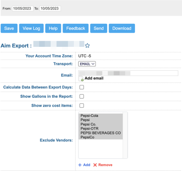Select Pepsi Co. in the vendor list
Image resolution: width=182 pixels, height=171 pixels.
[101, 124]
